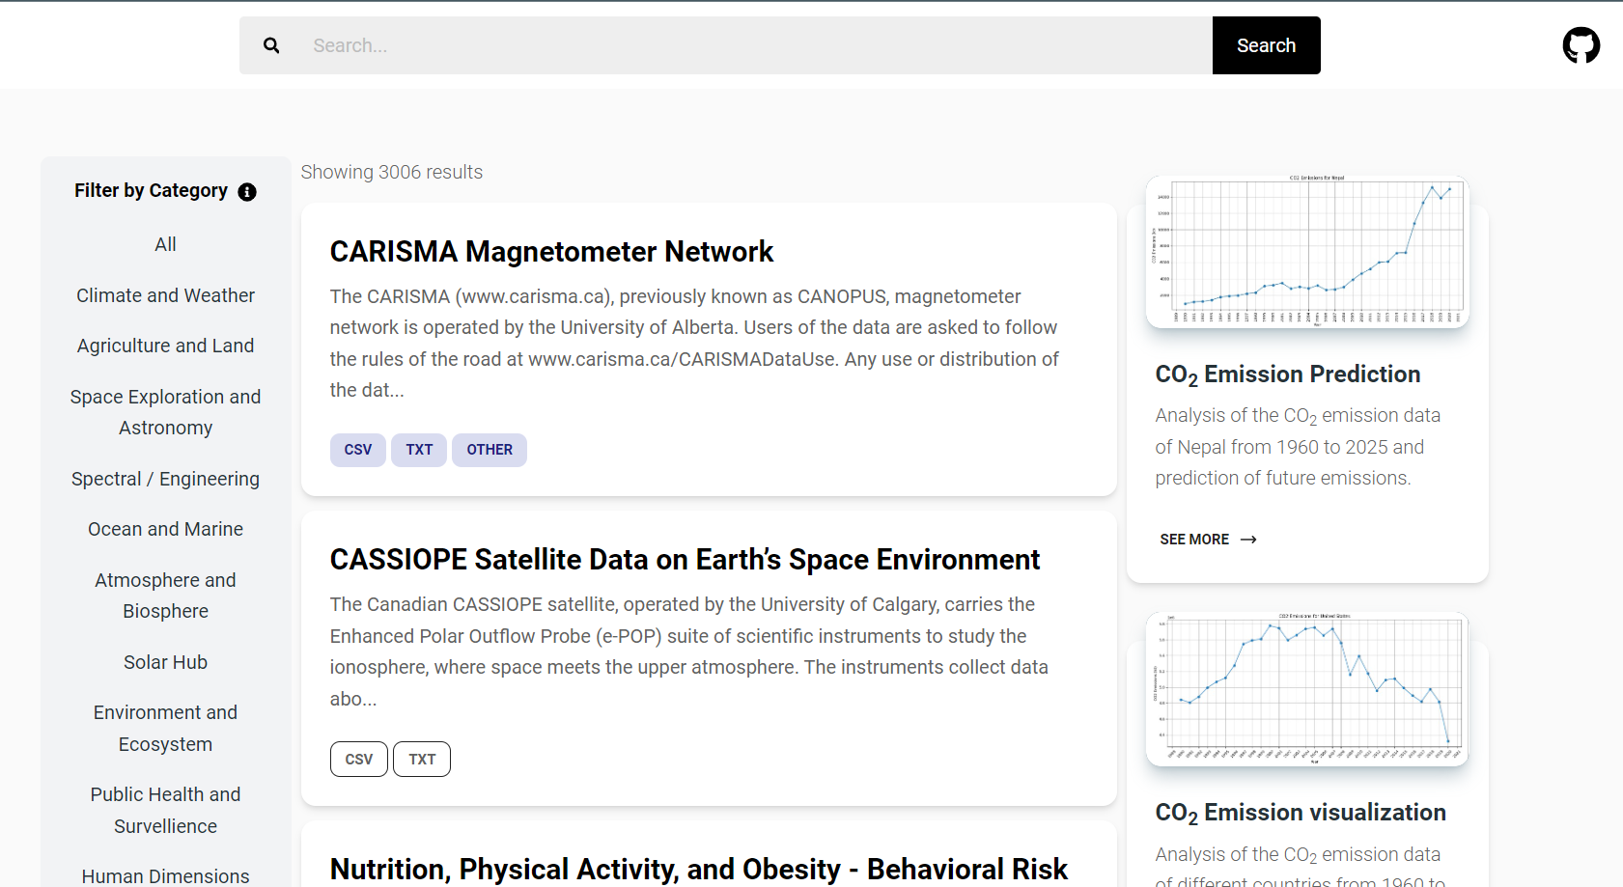Viewport: 1623px width, 887px height.
Task: Select the Solar Hub category
Action: [x=165, y=662]
